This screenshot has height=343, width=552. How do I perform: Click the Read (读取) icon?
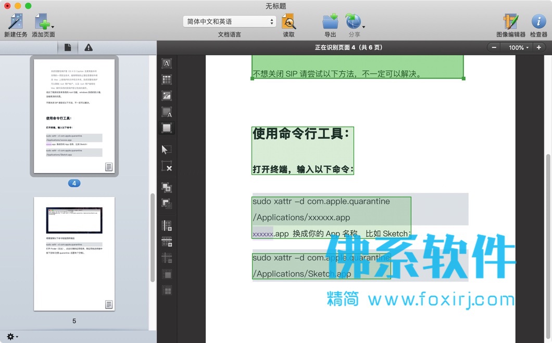coord(288,21)
